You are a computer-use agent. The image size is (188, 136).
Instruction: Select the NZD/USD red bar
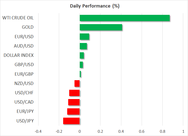pos(77,83)
